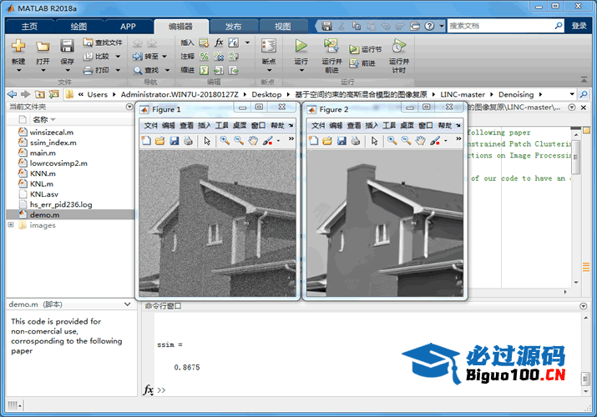Click the 前进 (Advance) icon

click(354, 63)
